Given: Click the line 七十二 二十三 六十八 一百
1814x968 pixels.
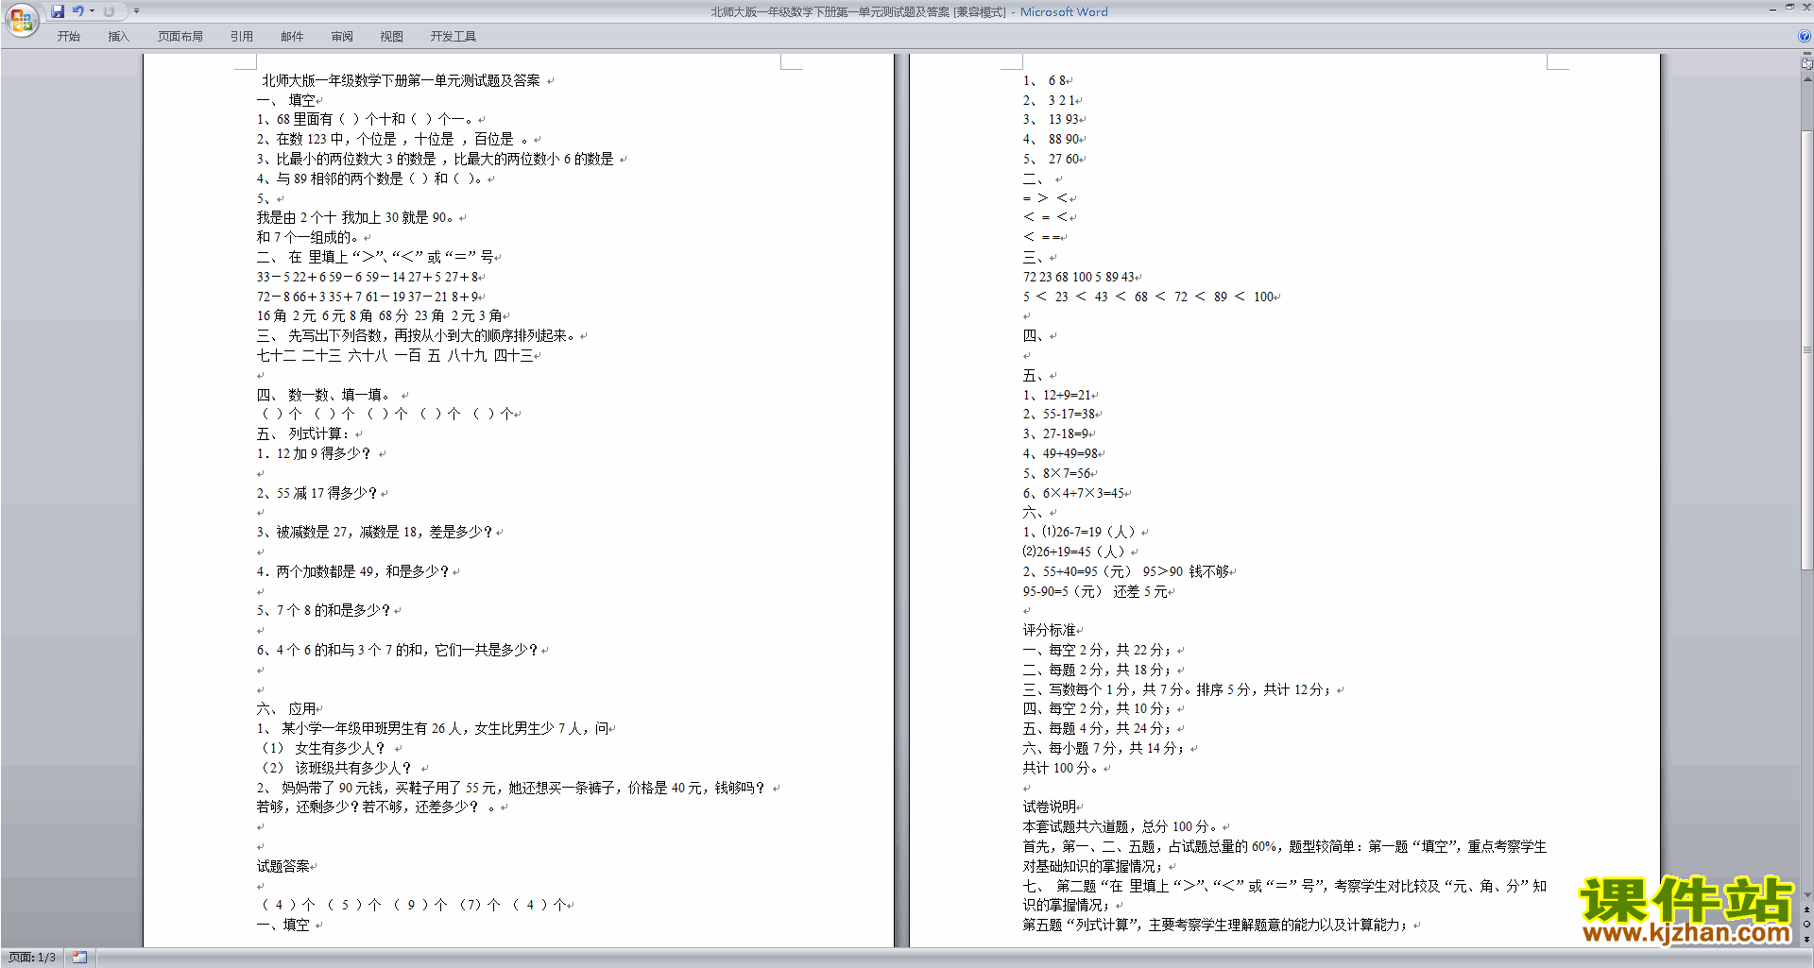Looking at the screenshot, I should point(395,355).
